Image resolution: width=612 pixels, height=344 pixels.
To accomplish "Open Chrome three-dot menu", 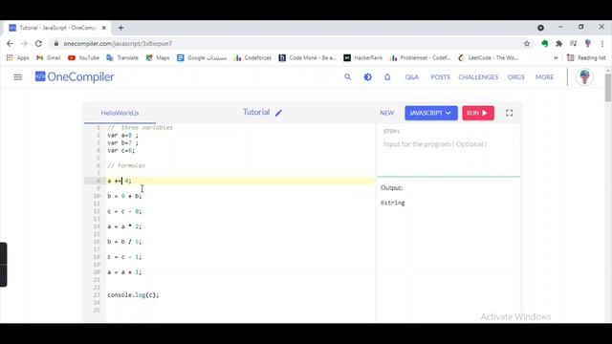I will tap(602, 43).
